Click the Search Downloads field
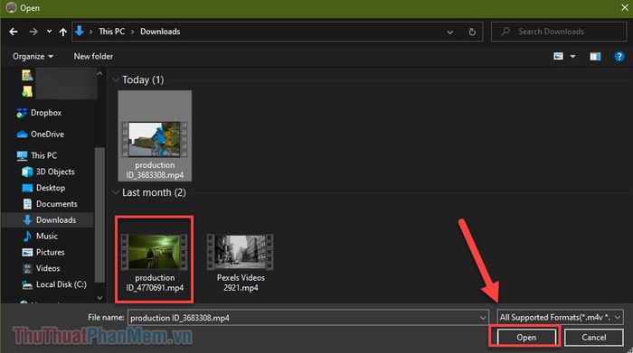The image size is (633, 353). (559, 32)
